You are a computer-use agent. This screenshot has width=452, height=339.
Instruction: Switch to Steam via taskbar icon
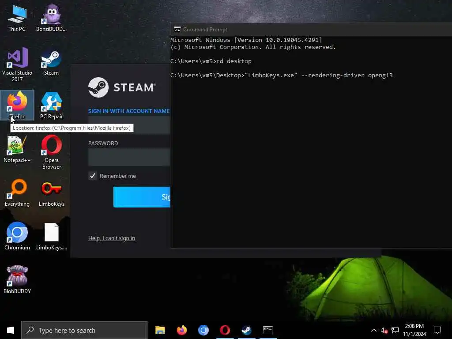(246, 330)
